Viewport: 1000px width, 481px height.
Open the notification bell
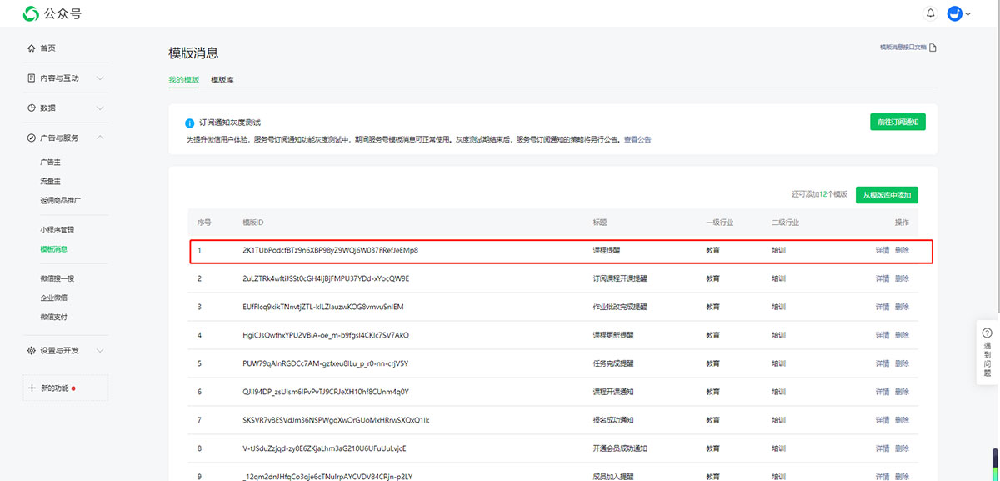[931, 13]
